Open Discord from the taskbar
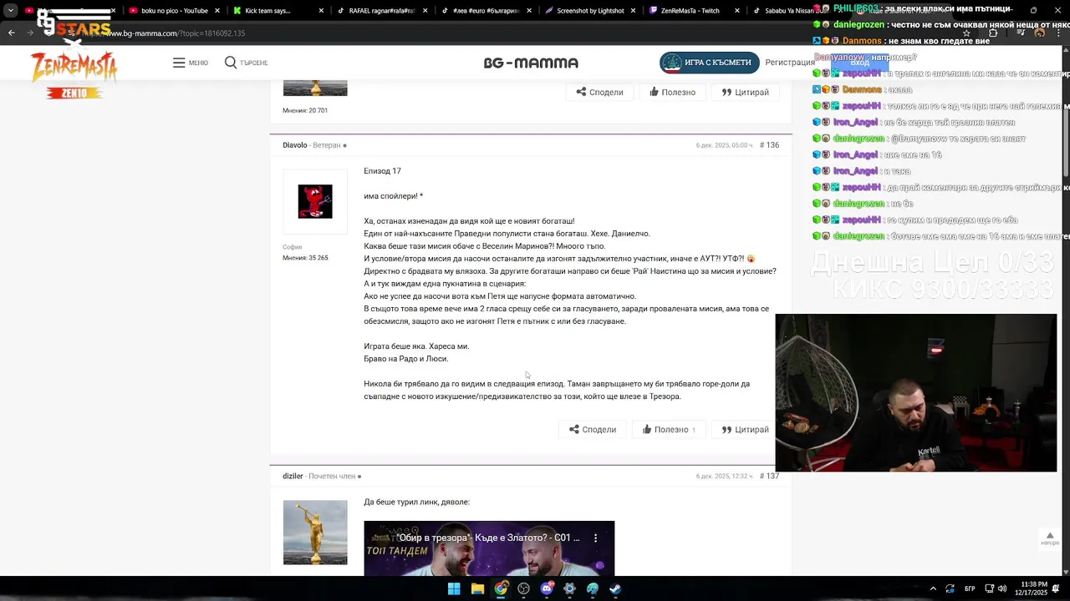Viewport: 1070px width, 601px height. tap(547, 588)
